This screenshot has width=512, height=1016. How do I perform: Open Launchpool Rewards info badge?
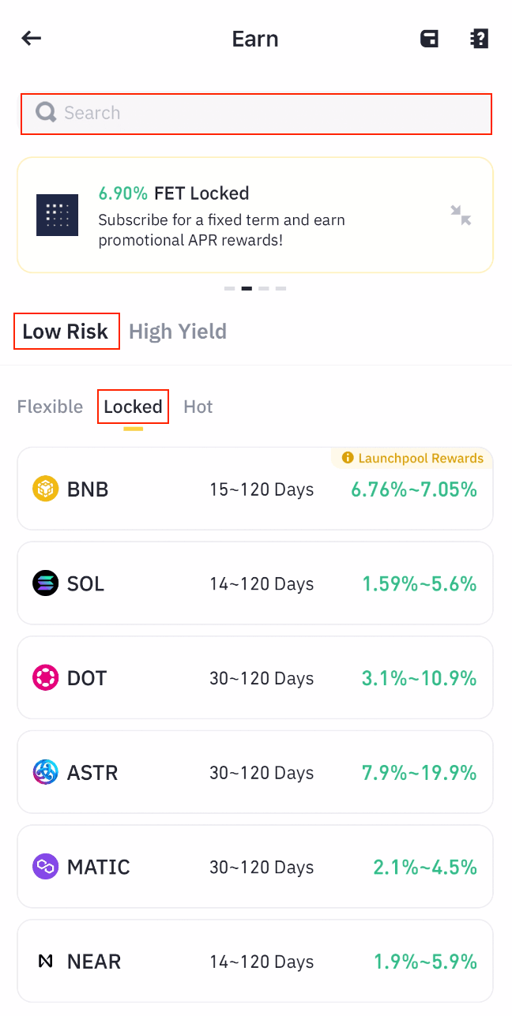(x=412, y=458)
